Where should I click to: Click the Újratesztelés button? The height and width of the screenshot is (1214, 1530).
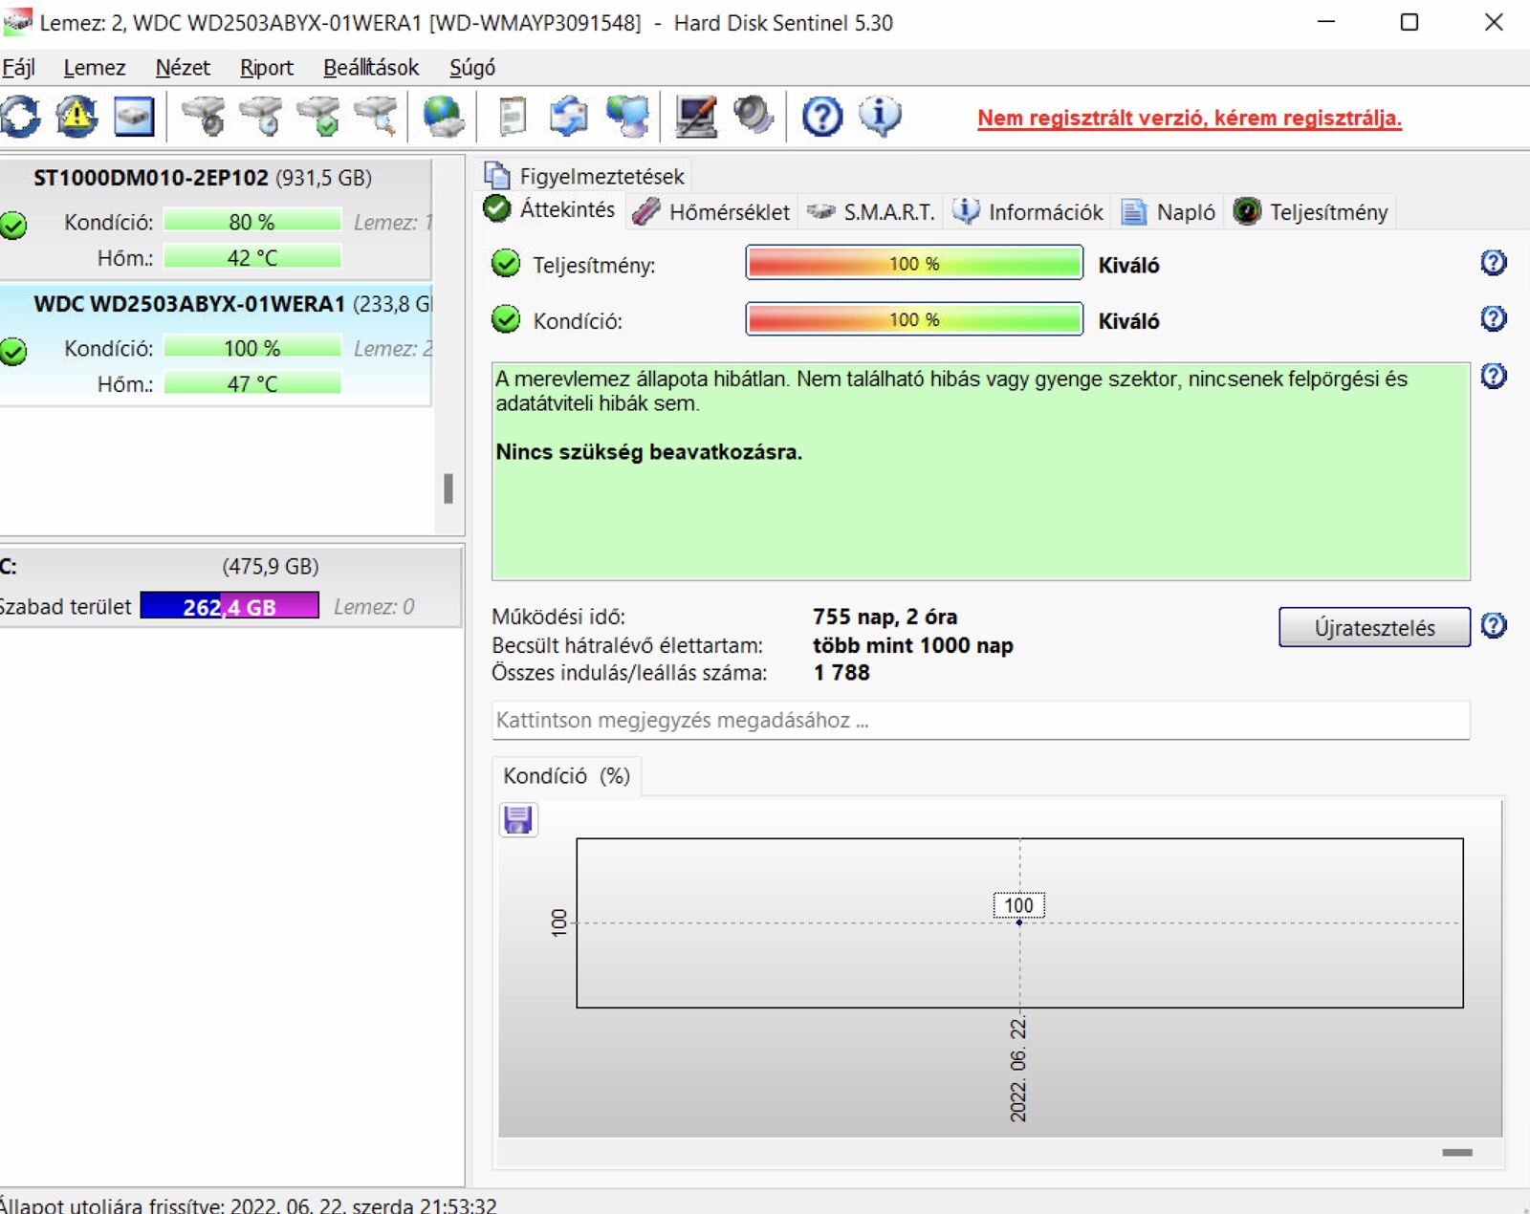click(1374, 627)
